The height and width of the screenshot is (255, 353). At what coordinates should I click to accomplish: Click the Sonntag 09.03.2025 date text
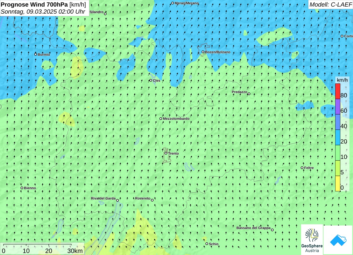[43, 12]
